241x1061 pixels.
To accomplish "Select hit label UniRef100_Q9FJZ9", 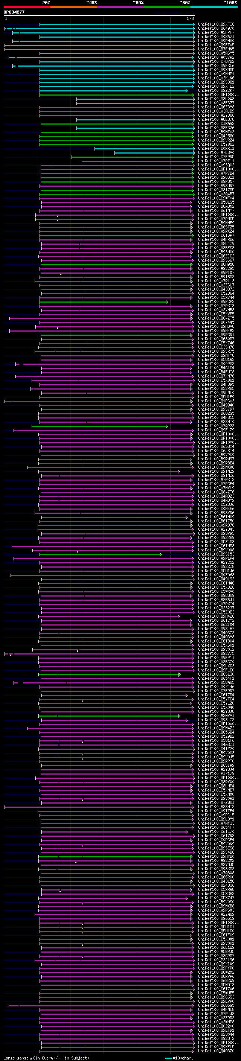I will tap(216, 430).
